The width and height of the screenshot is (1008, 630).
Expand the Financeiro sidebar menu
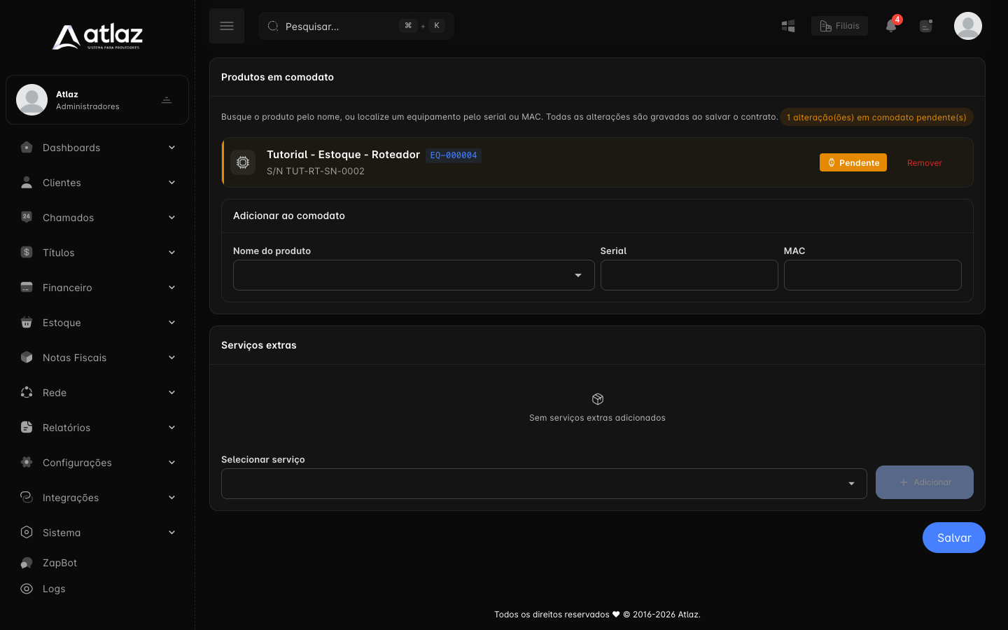click(x=97, y=288)
